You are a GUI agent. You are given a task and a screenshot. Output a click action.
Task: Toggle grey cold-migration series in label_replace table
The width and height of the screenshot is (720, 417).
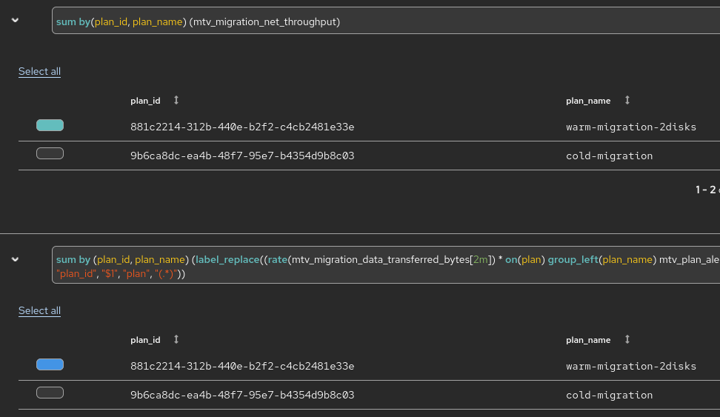50,393
